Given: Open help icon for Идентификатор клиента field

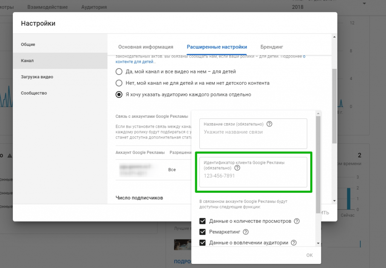Looking at the screenshot, I should (237, 168).
